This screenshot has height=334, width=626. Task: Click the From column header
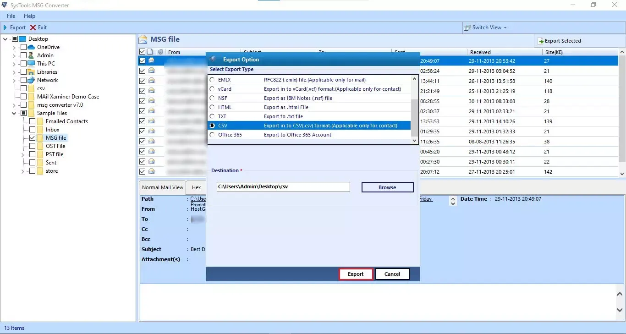pos(203,52)
